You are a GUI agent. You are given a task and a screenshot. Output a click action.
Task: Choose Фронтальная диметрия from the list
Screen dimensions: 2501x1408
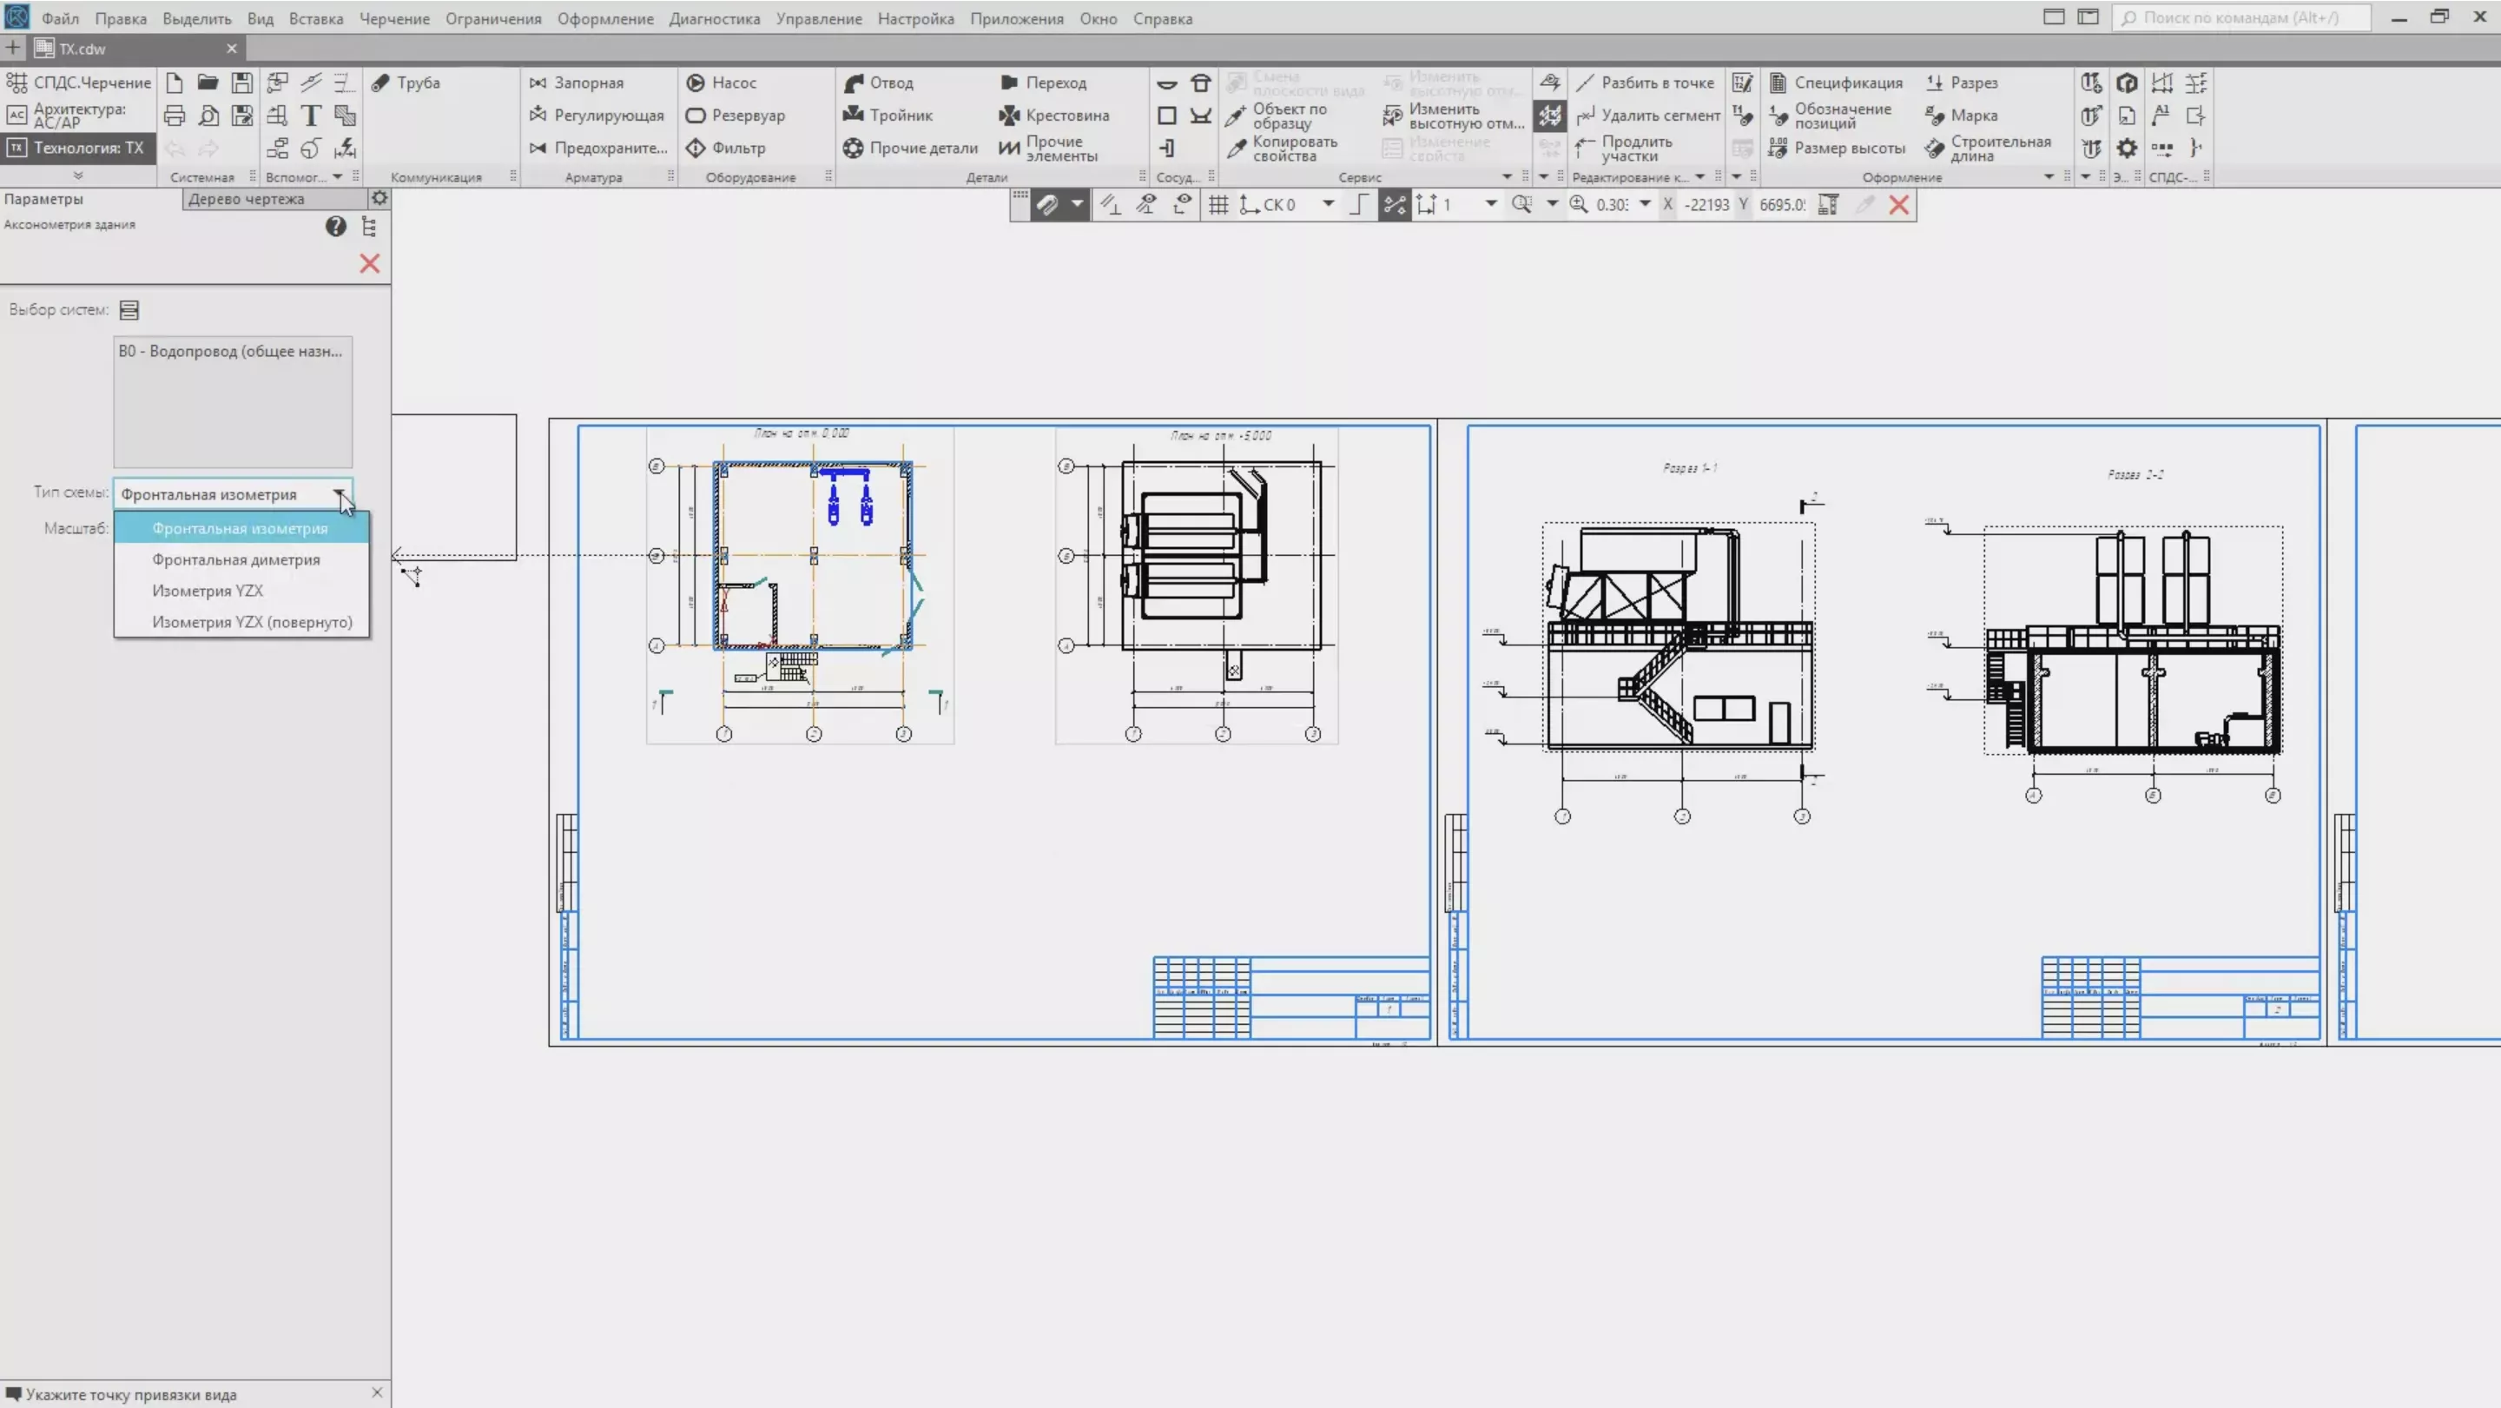[x=236, y=559]
